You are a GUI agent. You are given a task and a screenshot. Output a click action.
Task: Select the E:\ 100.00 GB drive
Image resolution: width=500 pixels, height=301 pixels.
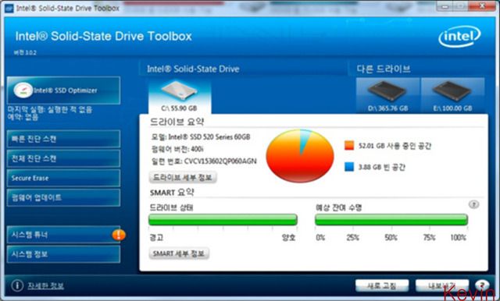coord(452,95)
